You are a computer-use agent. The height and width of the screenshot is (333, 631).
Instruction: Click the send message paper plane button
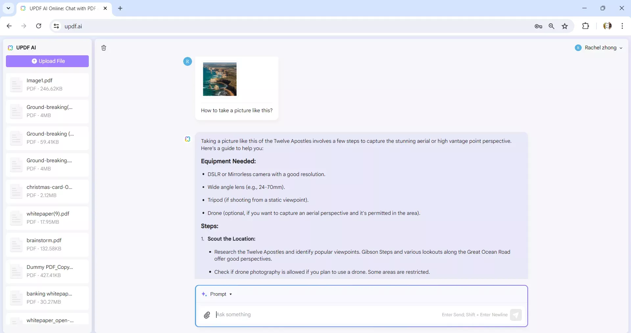click(516, 315)
